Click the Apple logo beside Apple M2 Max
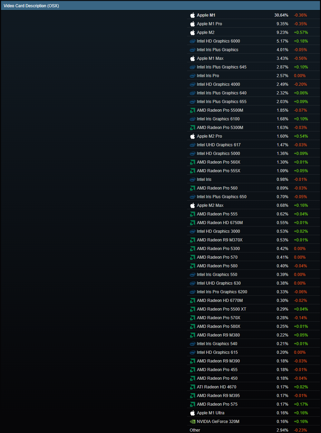 (x=193, y=205)
